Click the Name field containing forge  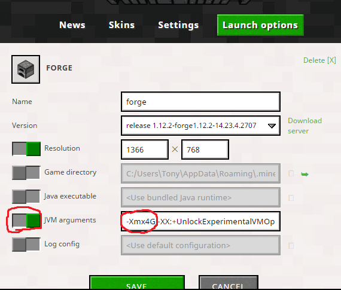[x=200, y=102]
